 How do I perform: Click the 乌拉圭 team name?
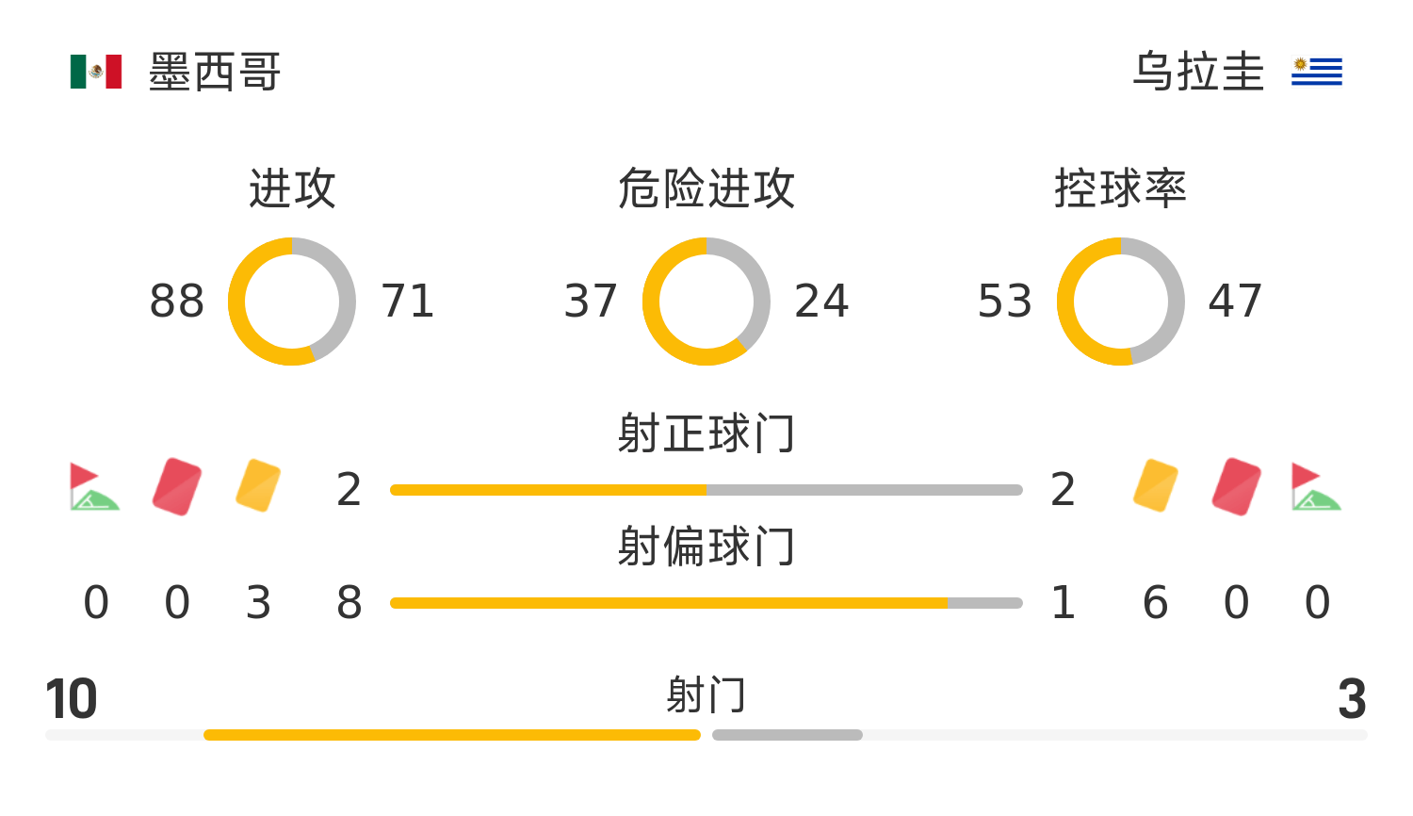point(1198,72)
